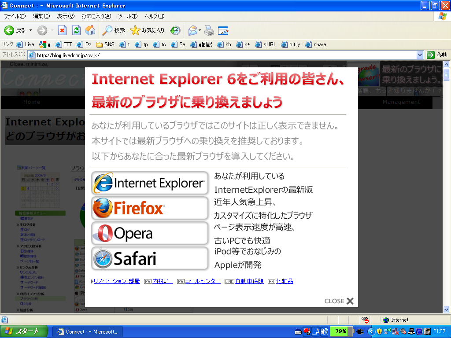This screenshot has height=338, width=451.
Task: Open the Mail button dropdown arrow
Action: click(200, 30)
